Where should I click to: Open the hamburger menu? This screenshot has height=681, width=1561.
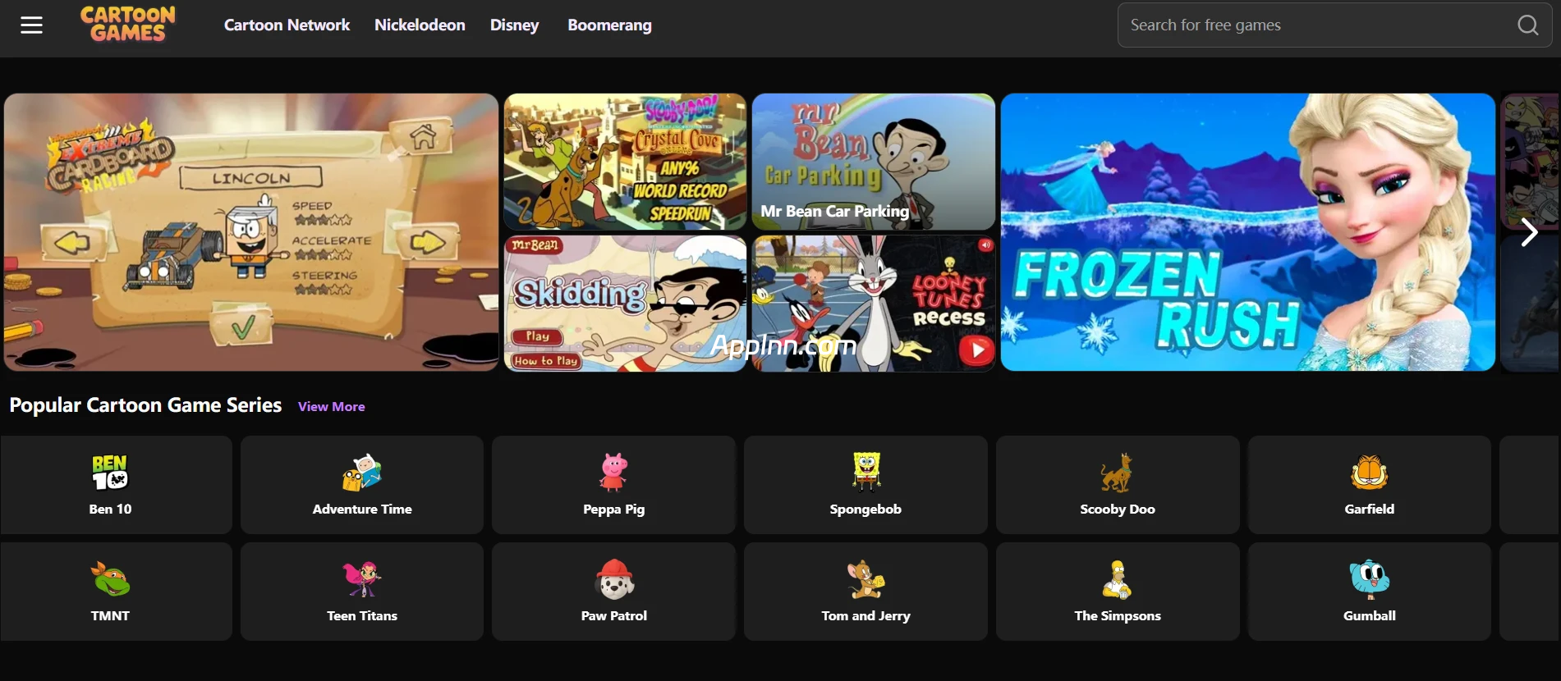(31, 25)
